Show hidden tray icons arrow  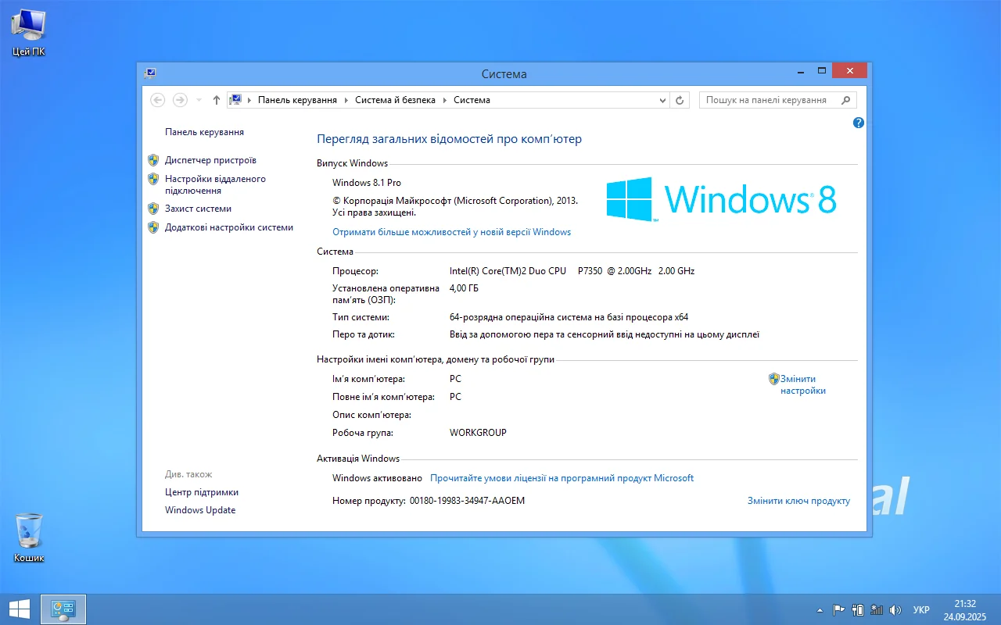click(x=820, y=610)
